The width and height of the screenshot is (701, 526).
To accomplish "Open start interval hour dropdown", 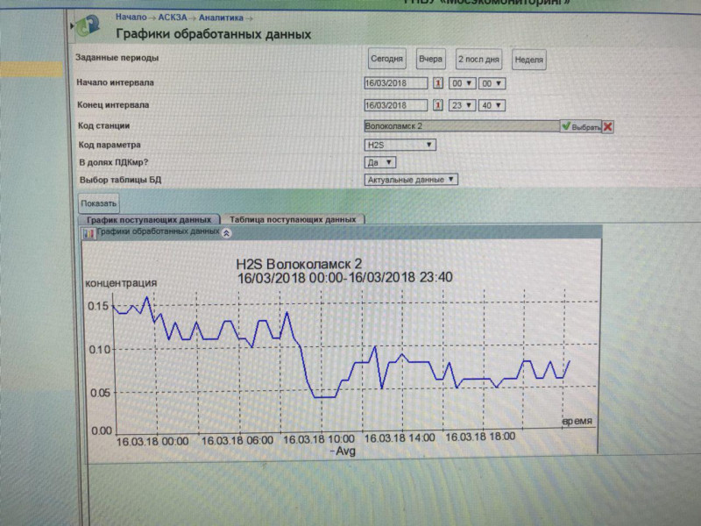I will (463, 83).
